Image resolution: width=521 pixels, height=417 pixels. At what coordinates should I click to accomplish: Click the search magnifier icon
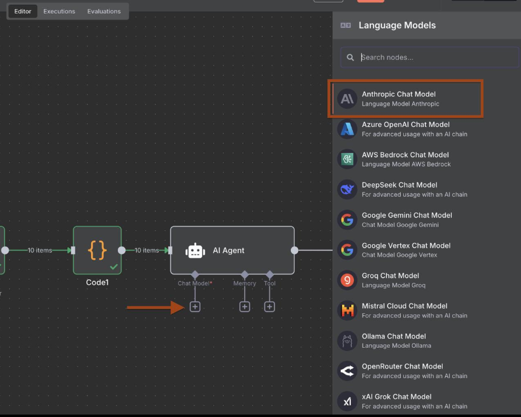350,58
